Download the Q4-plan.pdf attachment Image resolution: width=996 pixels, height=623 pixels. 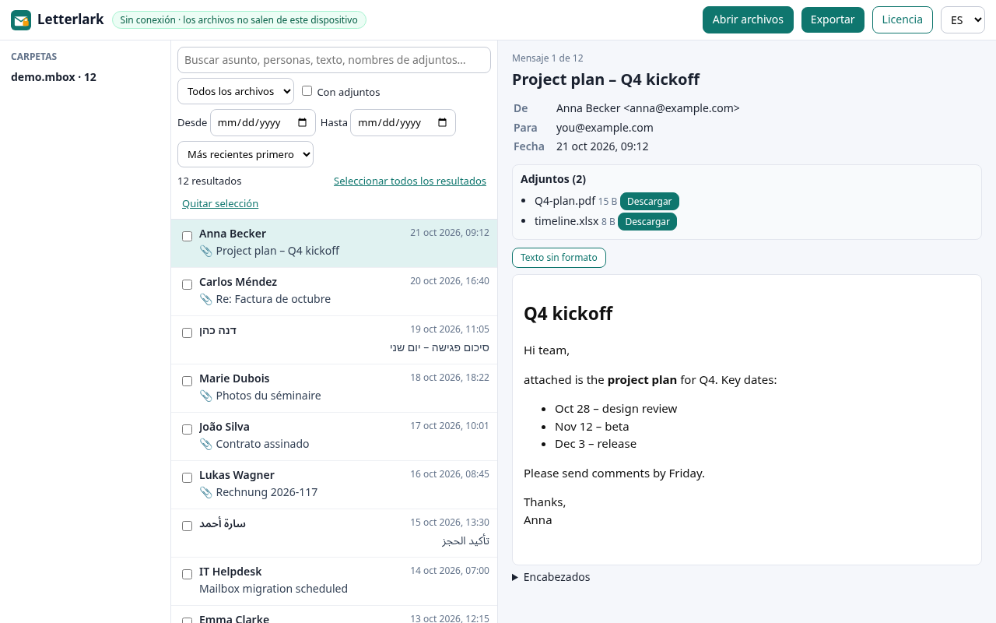point(650,202)
